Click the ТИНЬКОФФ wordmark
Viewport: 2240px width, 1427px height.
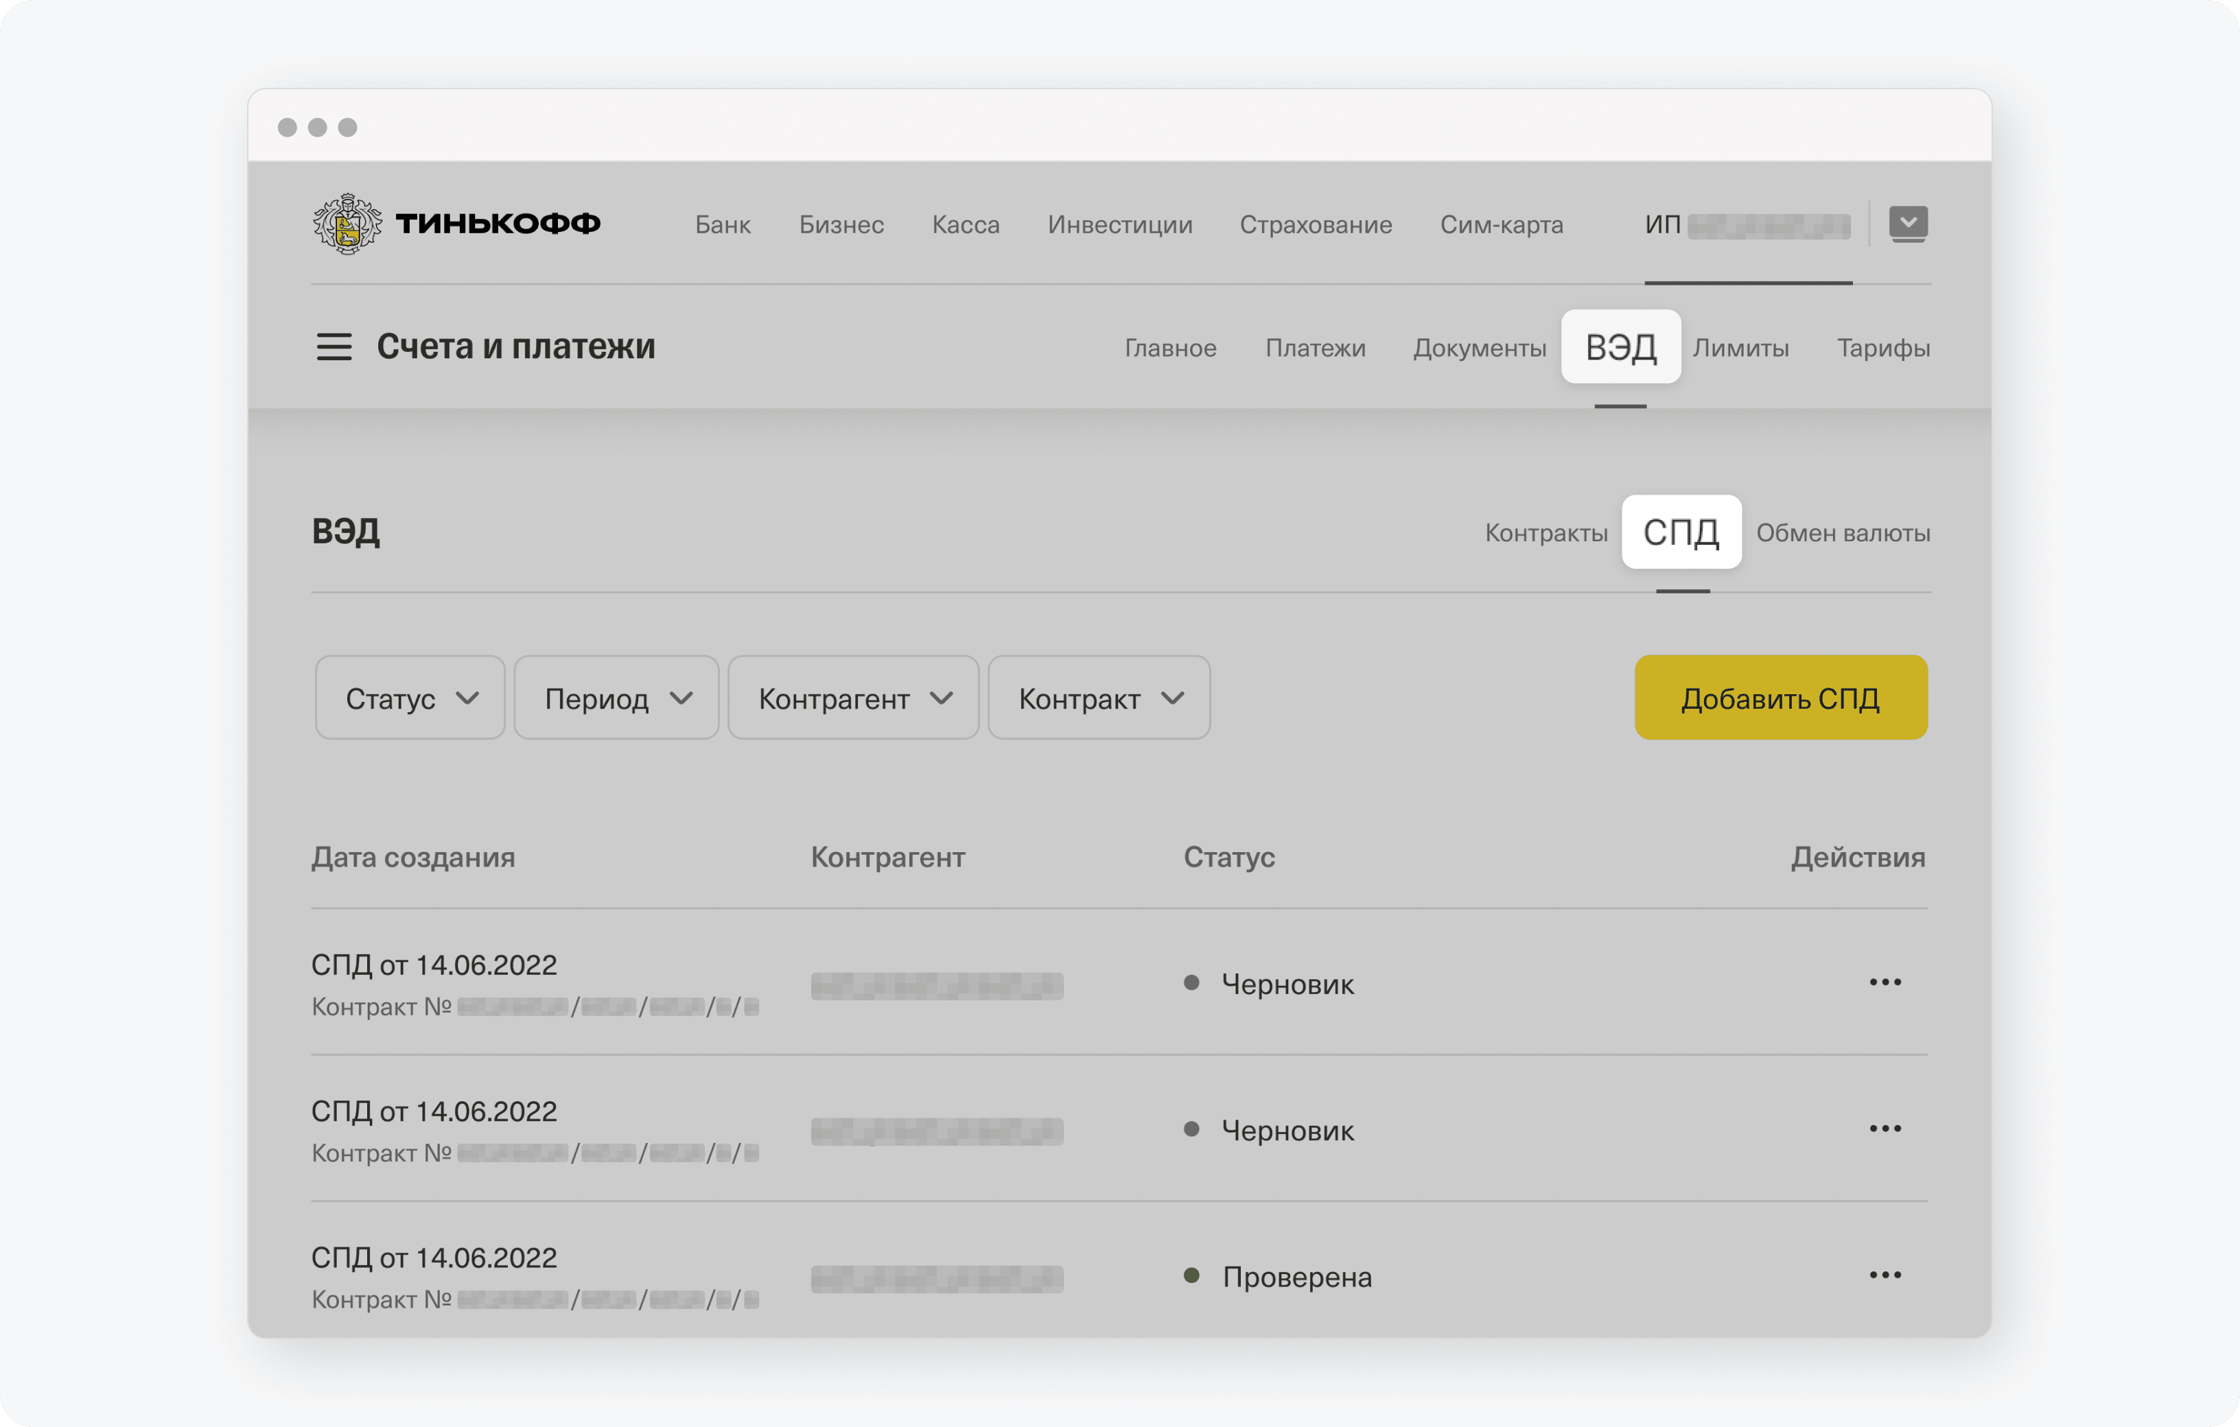(498, 224)
